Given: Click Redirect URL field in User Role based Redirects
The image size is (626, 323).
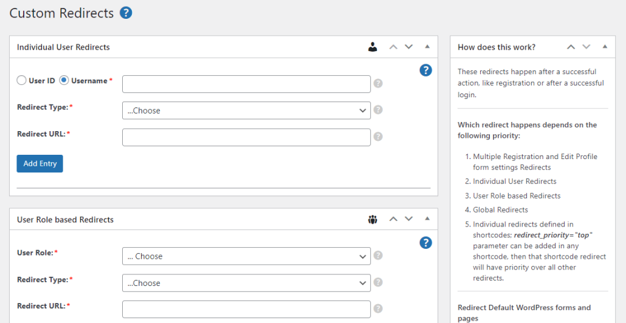Looking at the screenshot, I should (x=246, y=309).
